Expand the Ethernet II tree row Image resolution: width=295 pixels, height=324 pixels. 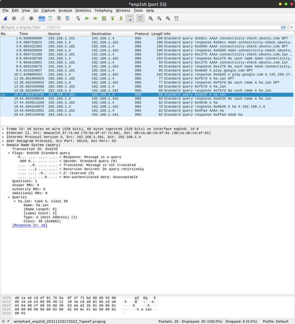click(x=3, y=133)
